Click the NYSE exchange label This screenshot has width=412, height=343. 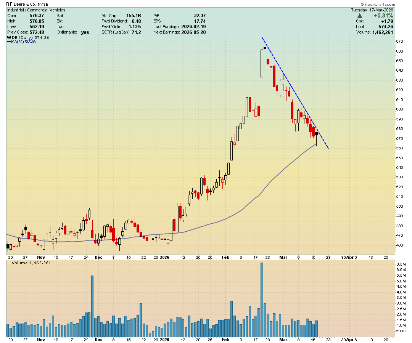(x=43, y=5)
